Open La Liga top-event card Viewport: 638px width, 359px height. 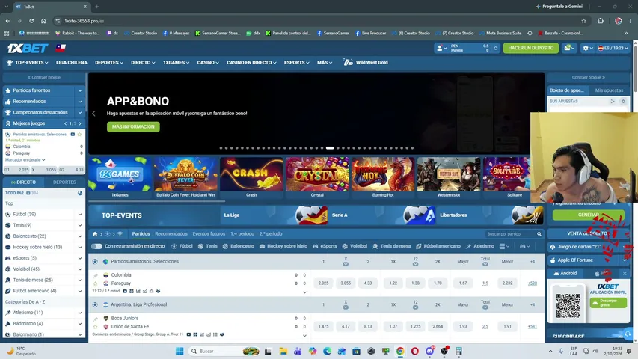tap(274, 215)
